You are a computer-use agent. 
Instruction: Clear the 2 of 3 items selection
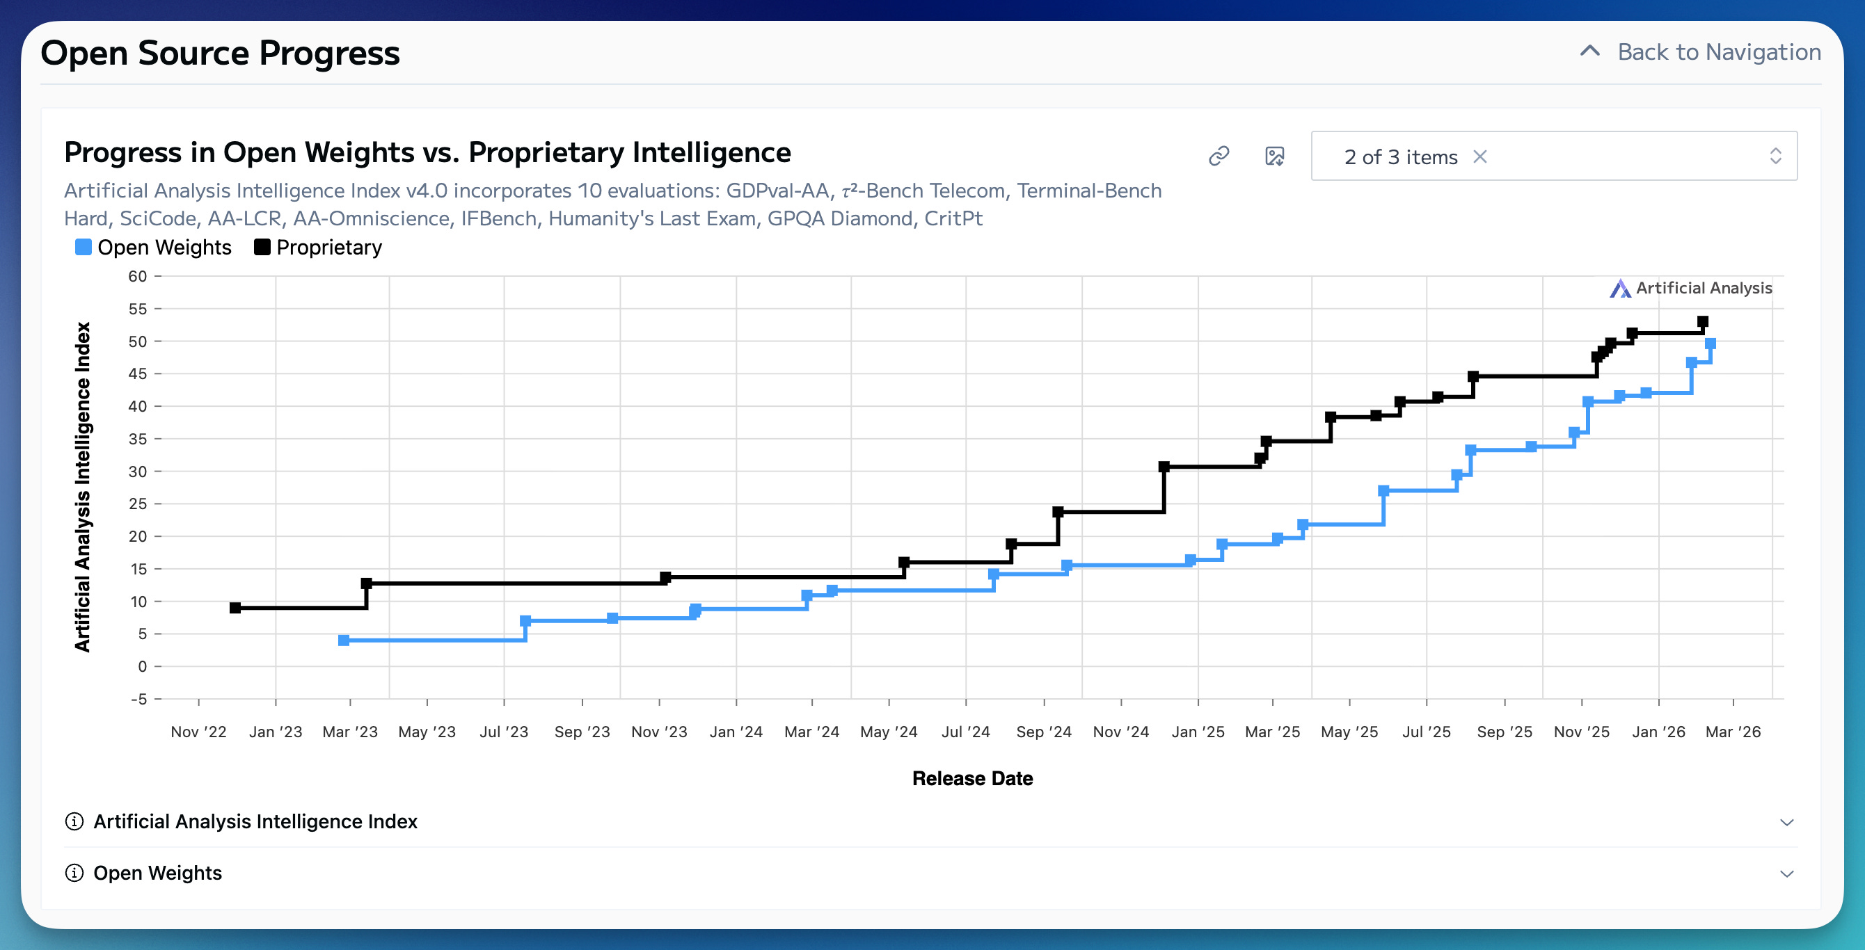[x=1480, y=156]
